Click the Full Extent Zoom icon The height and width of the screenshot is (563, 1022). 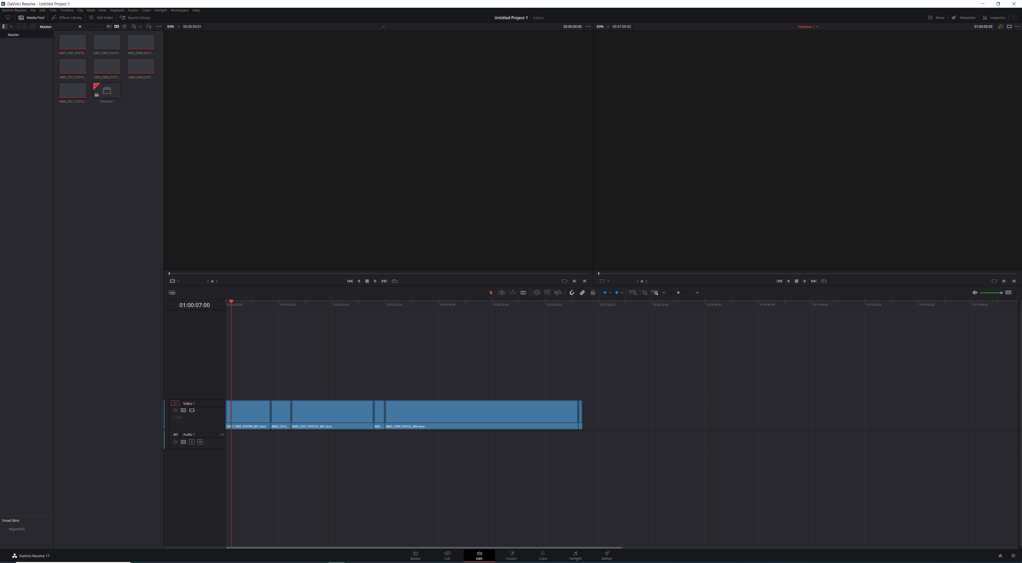[x=633, y=293]
